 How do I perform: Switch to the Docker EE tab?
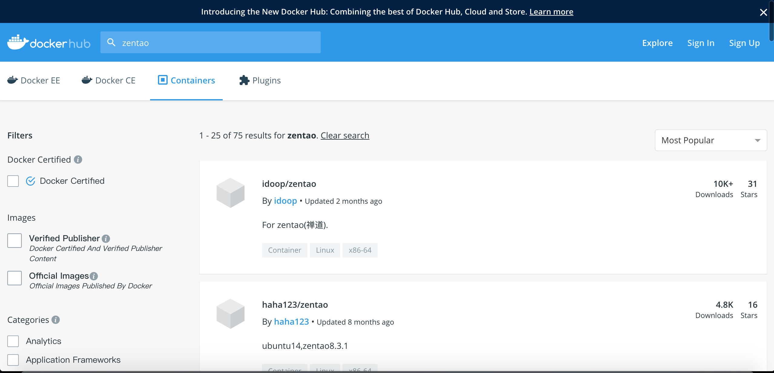34,80
